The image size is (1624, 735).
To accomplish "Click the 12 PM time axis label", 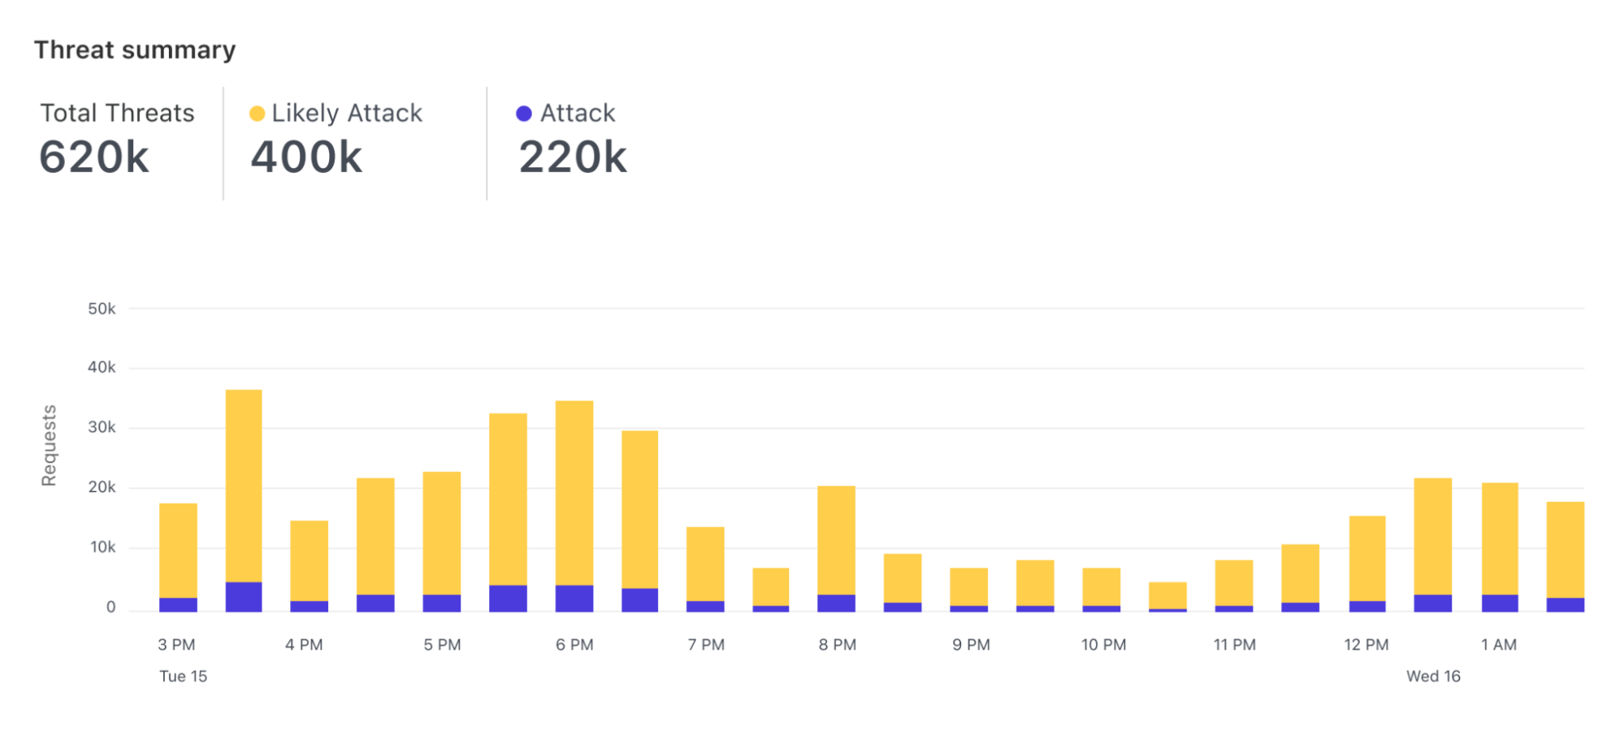I will [x=1366, y=645].
